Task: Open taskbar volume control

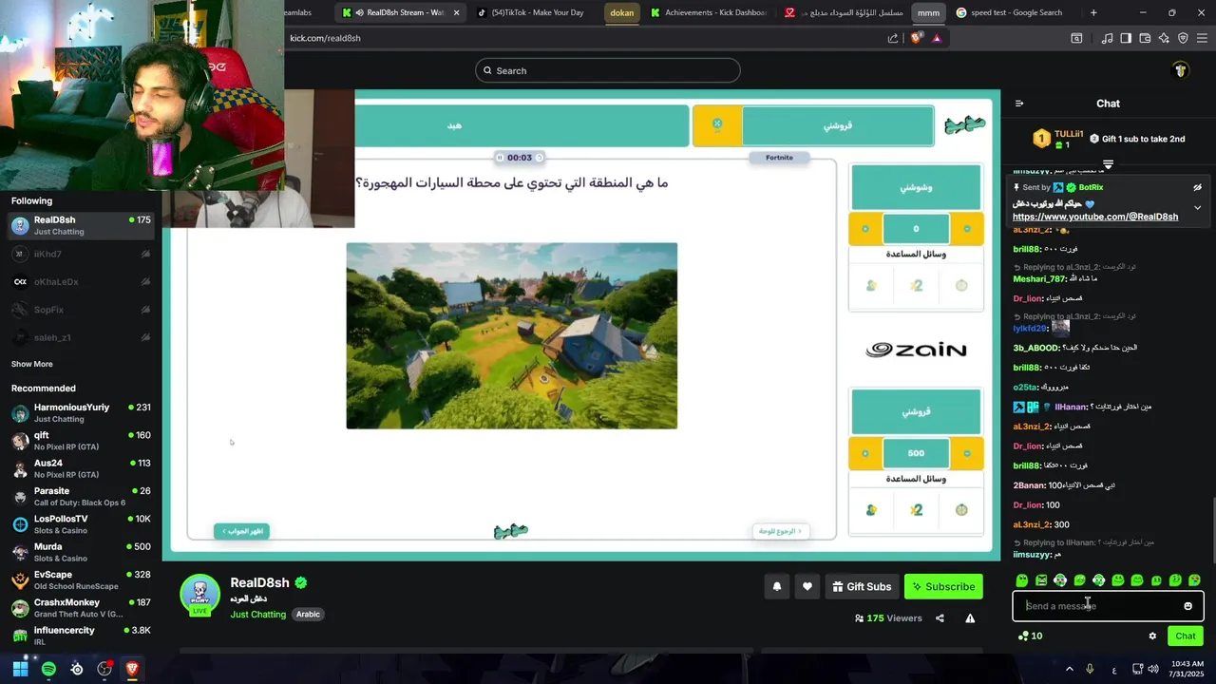Action: (x=1152, y=669)
